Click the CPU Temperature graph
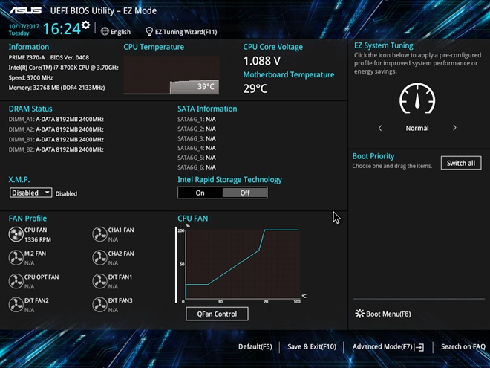 point(171,75)
